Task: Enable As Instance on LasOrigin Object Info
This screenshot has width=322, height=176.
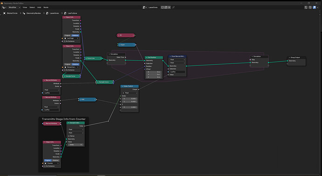Action: 64,41
